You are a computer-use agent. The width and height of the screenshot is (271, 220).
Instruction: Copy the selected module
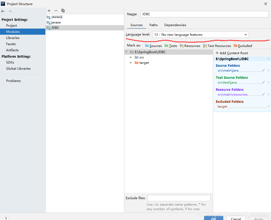[x=63, y=11]
